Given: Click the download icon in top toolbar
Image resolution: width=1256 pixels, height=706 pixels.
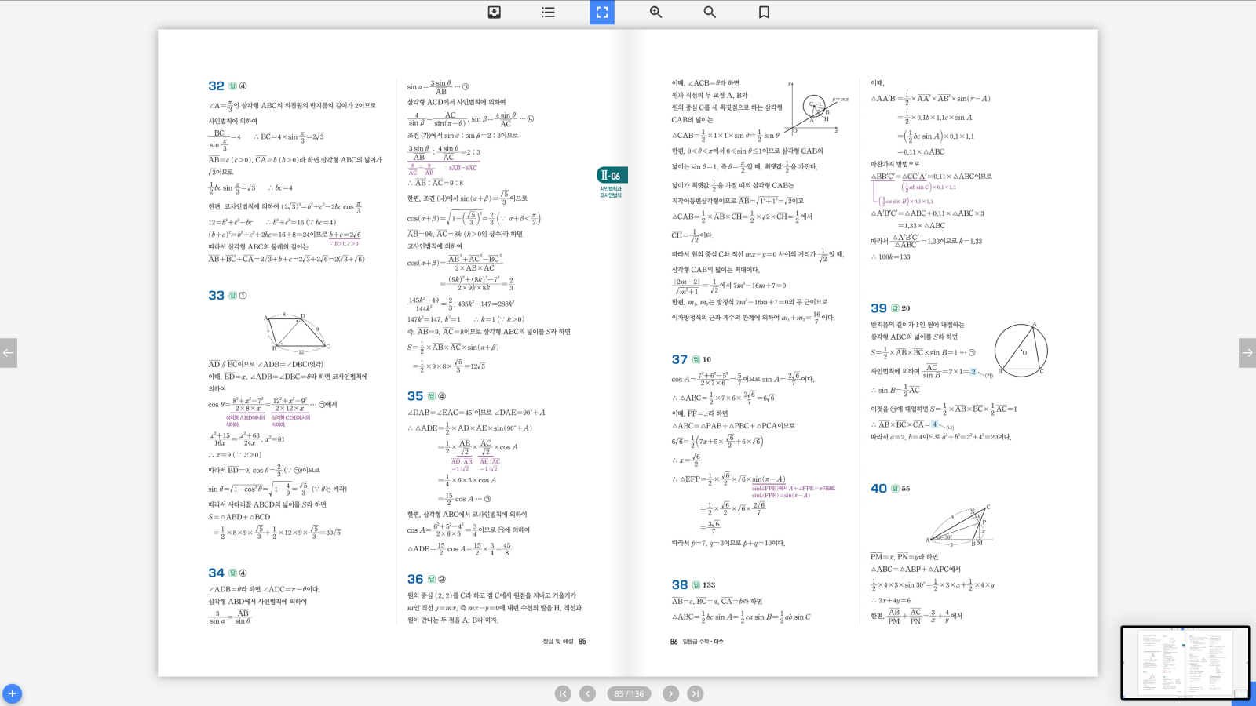Looking at the screenshot, I should pyautogui.click(x=494, y=13).
